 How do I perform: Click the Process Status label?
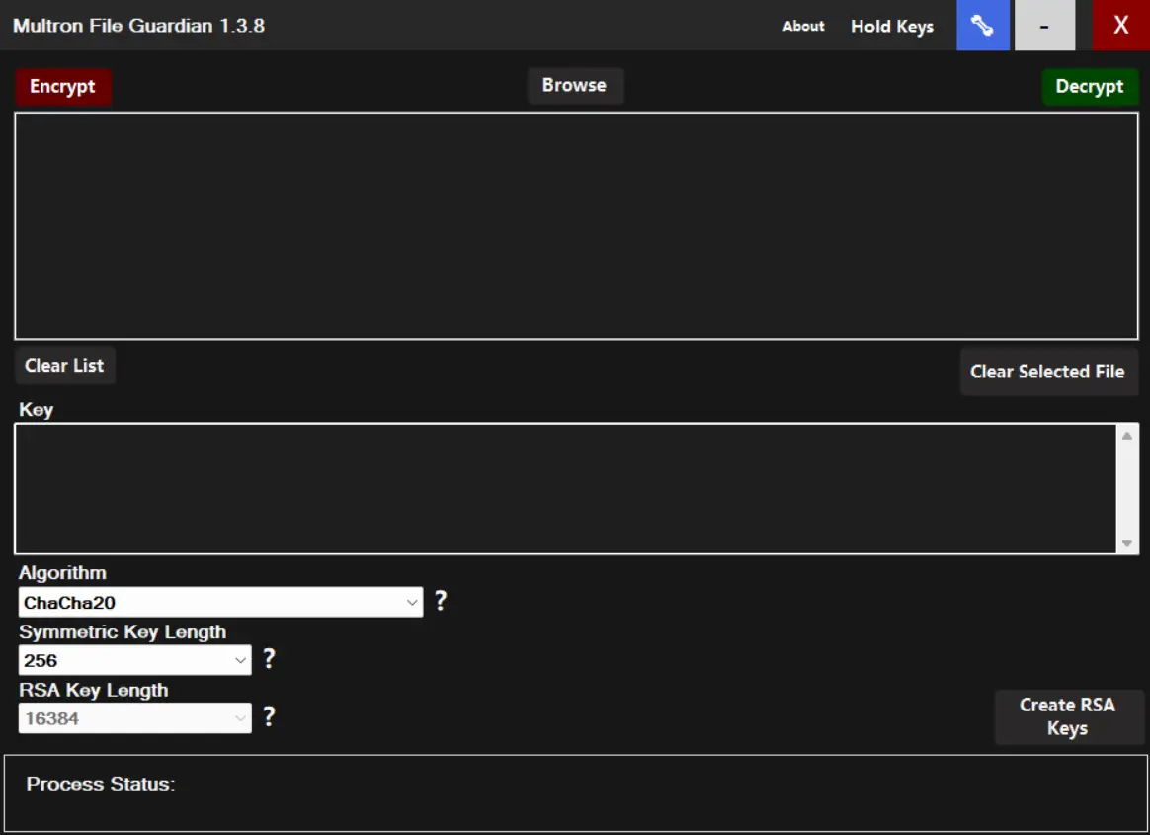[x=101, y=784]
